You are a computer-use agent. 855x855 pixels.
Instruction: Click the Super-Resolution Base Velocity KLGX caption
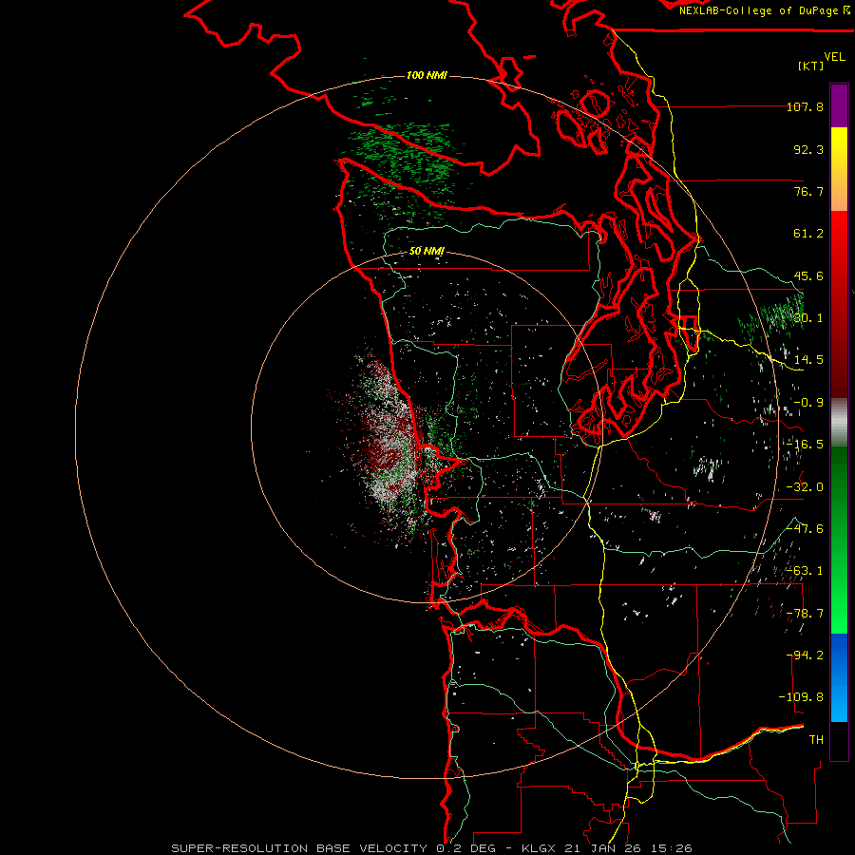click(x=432, y=848)
